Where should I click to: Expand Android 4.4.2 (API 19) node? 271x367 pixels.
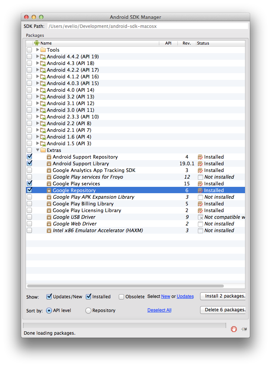(x=37, y=56)
